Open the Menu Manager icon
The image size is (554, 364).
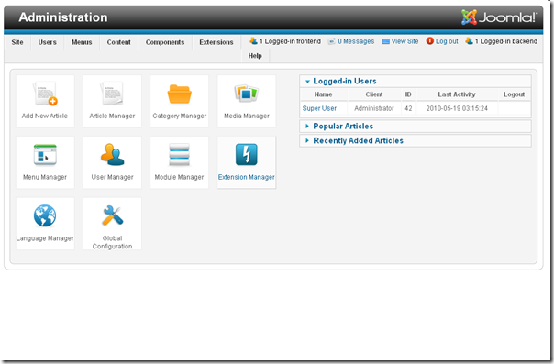[x=45, y=155]
